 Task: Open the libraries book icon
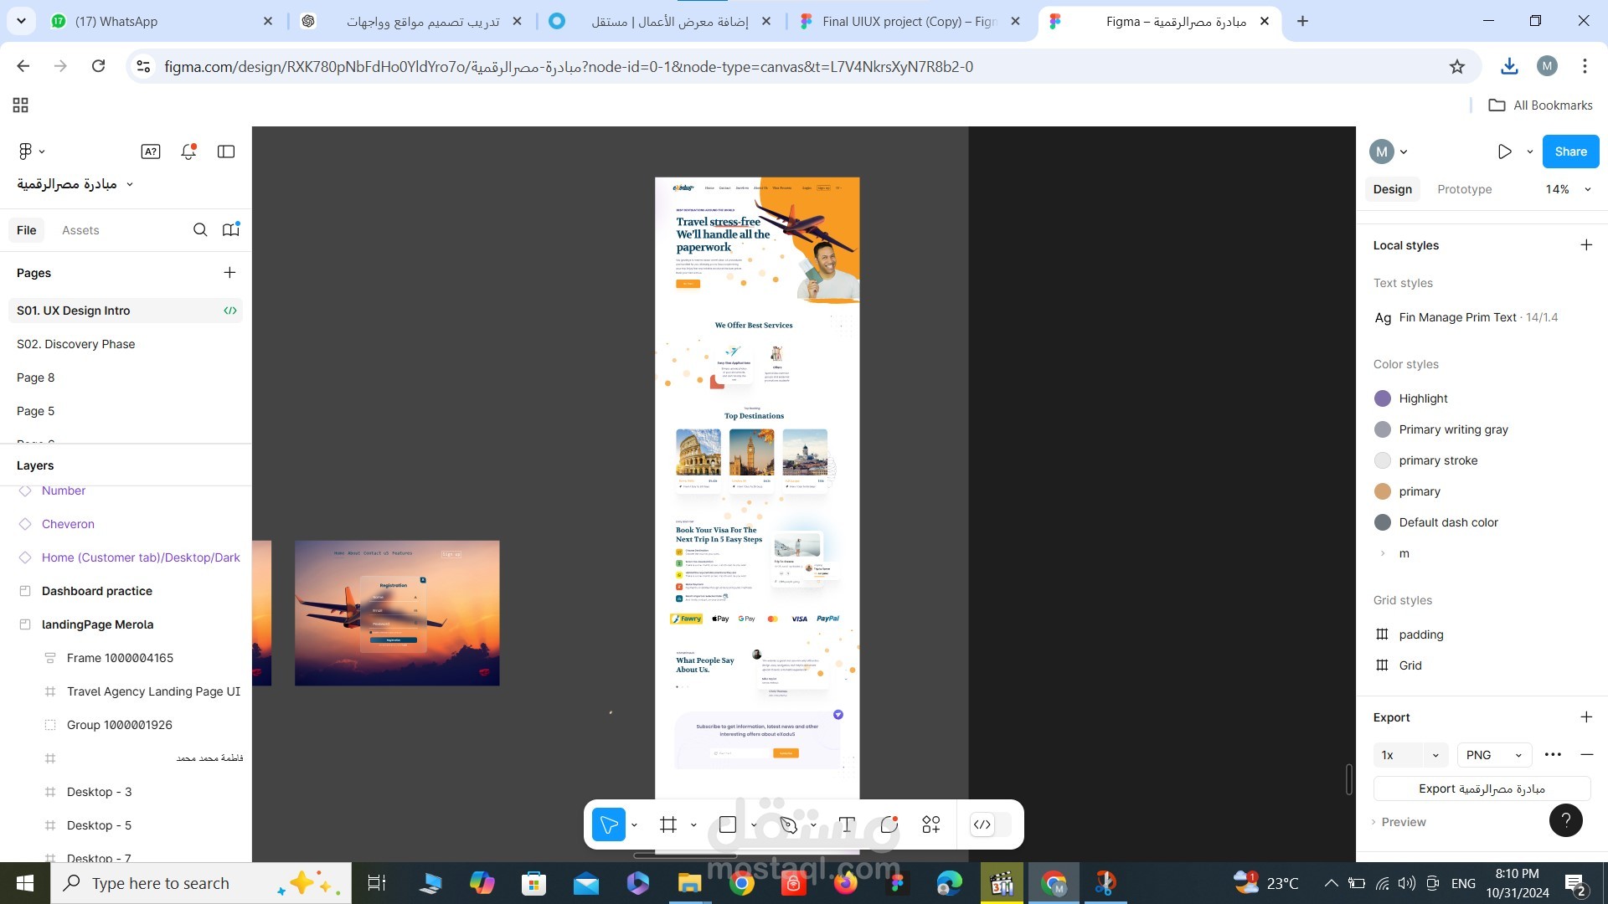point(231,229)
